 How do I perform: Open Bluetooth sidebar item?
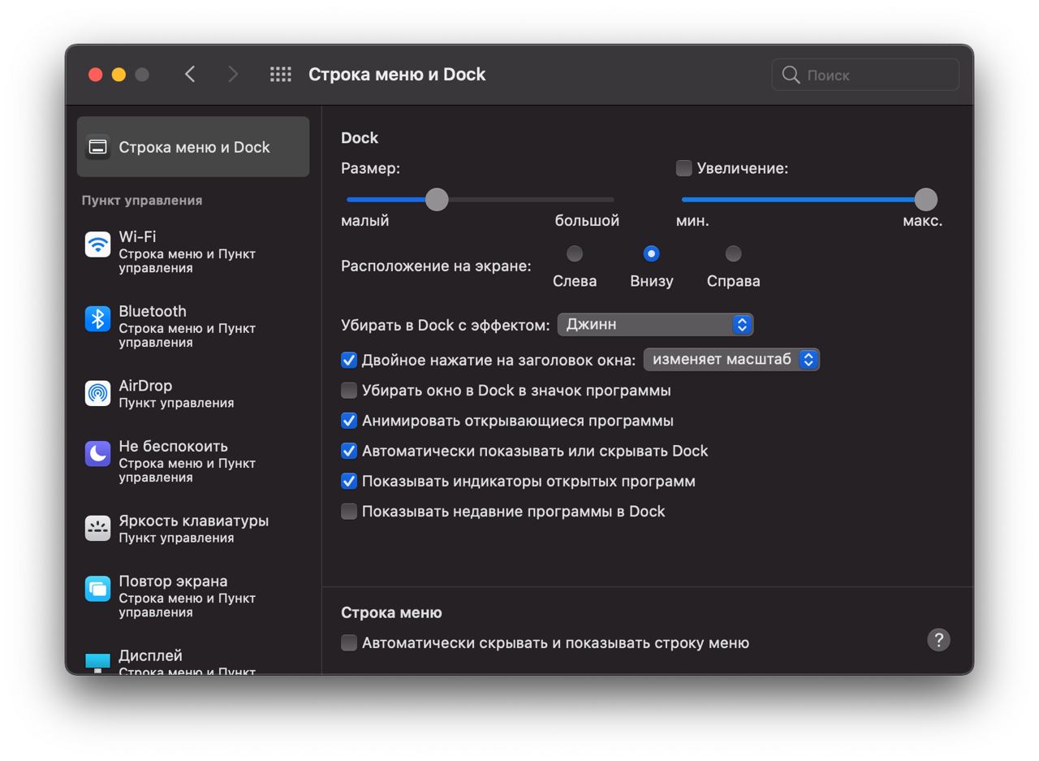[x=193, y=326]
